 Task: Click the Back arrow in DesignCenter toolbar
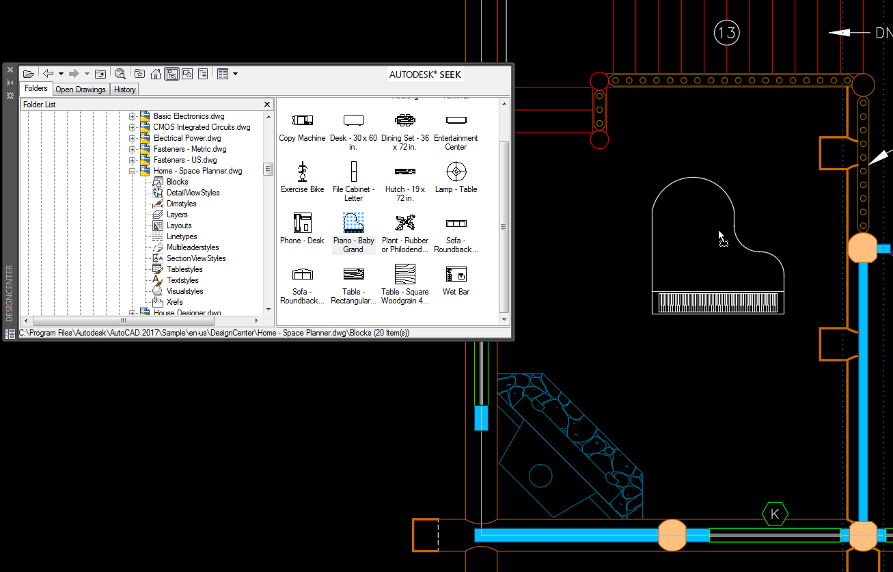pyautogui.click(x=49, y=74)
